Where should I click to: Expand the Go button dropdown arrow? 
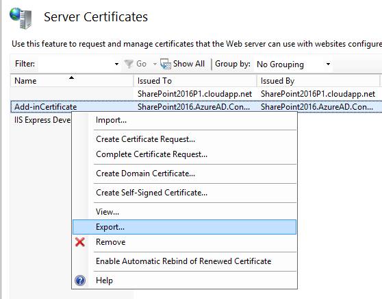tap(155, 64)
